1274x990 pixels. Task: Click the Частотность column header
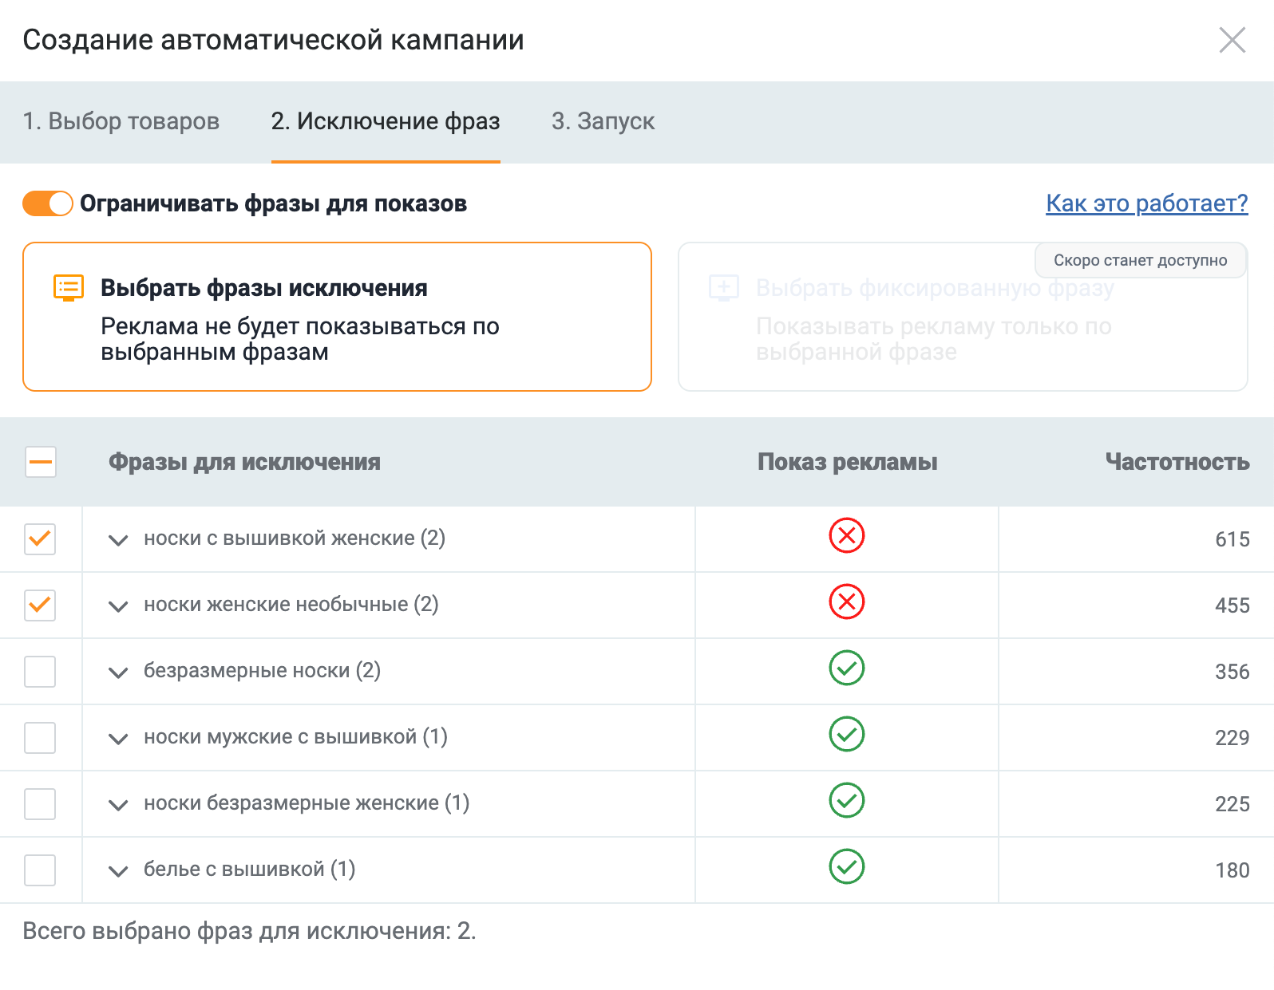(x=1177, y=462)
